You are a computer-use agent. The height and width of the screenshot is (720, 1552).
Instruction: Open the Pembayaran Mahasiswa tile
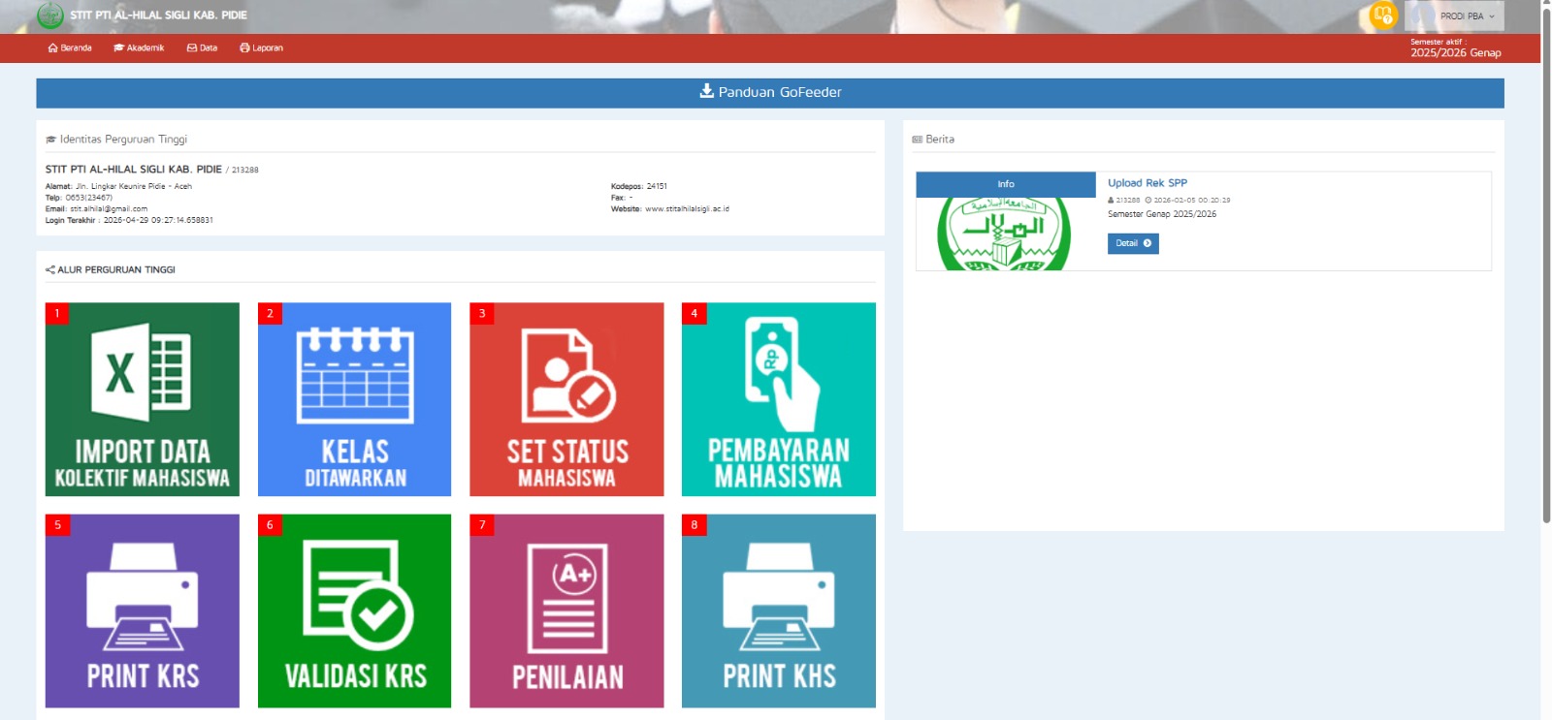778,399
